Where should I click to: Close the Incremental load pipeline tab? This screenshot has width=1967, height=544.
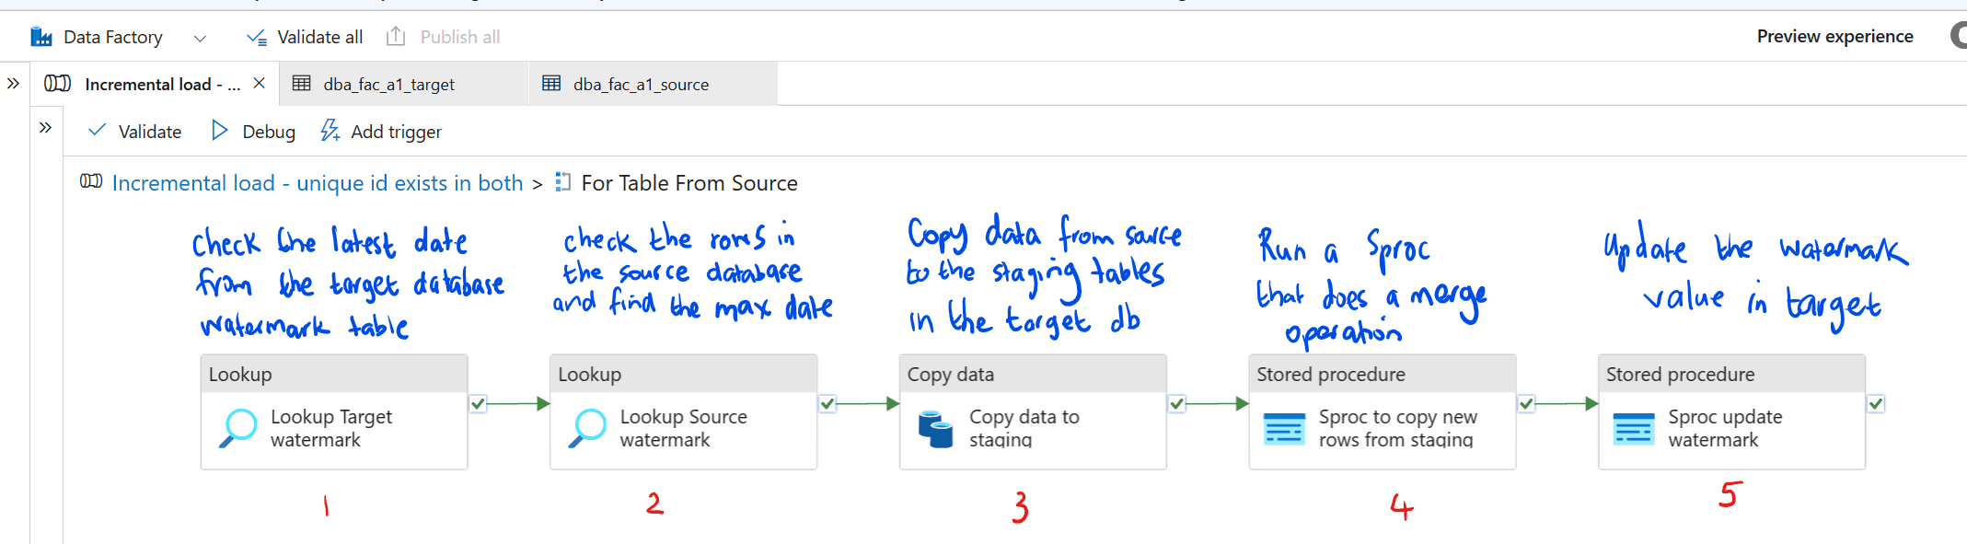click(x=260, y=84)
